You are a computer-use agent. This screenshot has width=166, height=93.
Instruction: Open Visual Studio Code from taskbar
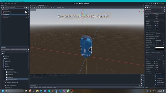click(60, 91)
